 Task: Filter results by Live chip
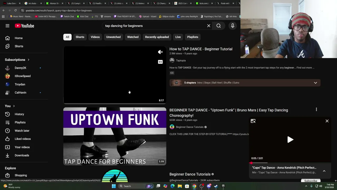coord(178,37)
